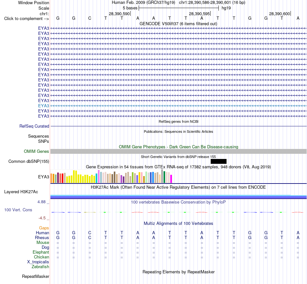The height and width of the screenshot is (284, 307).
Task: Open 'Multiz Alignments of 100 Vertebrates' title
Action: pyautogui.click(x=178, y=223)
